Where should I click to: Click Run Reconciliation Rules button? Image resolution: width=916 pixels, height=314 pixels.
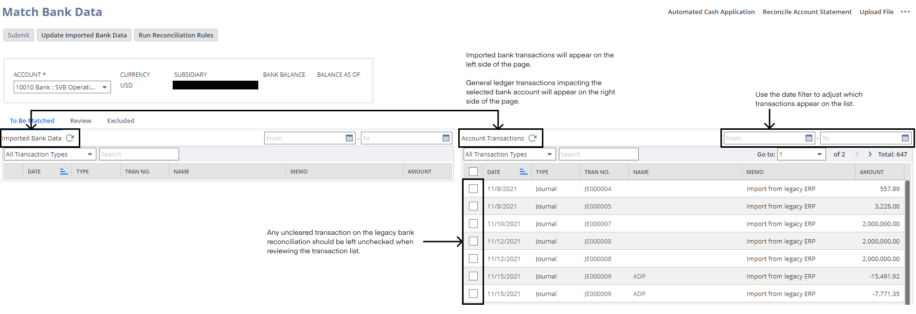coord(176,35)
